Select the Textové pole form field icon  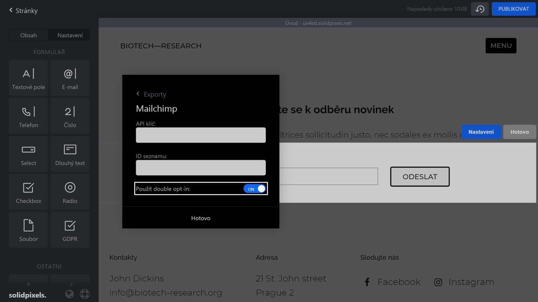28,78
